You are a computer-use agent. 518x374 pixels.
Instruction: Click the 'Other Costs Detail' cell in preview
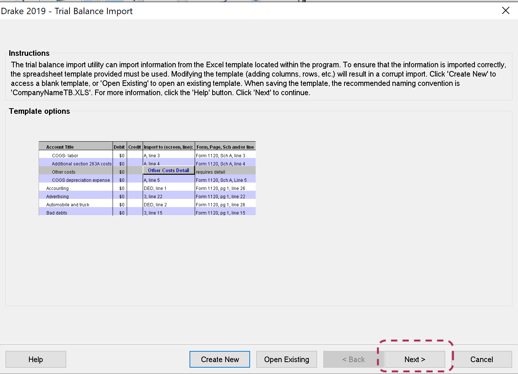pos(169,170)
